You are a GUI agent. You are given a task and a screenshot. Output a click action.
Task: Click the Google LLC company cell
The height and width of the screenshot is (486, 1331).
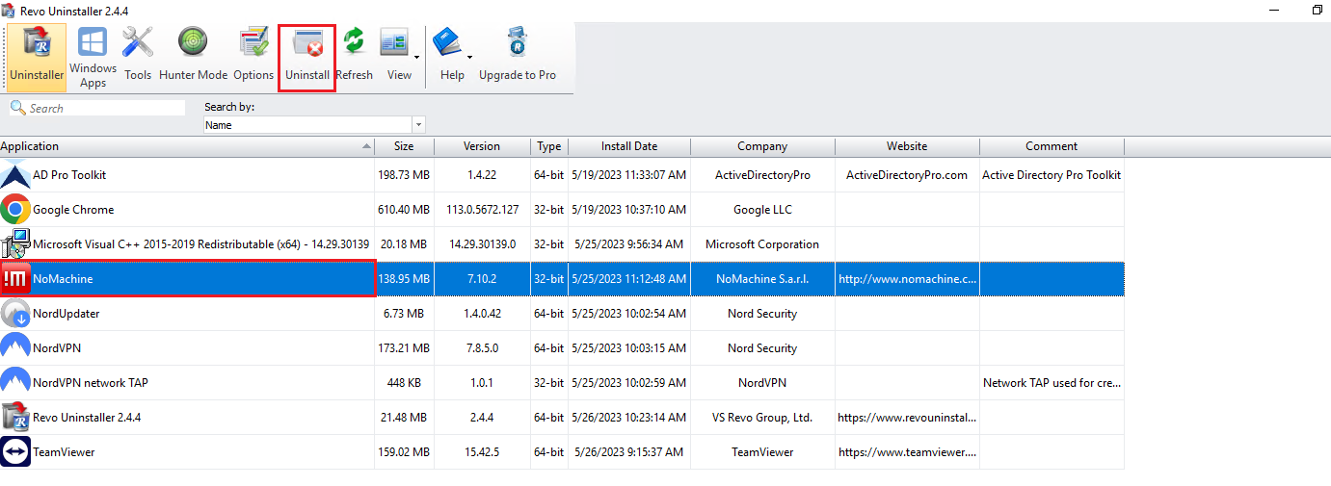click(762, 210)
